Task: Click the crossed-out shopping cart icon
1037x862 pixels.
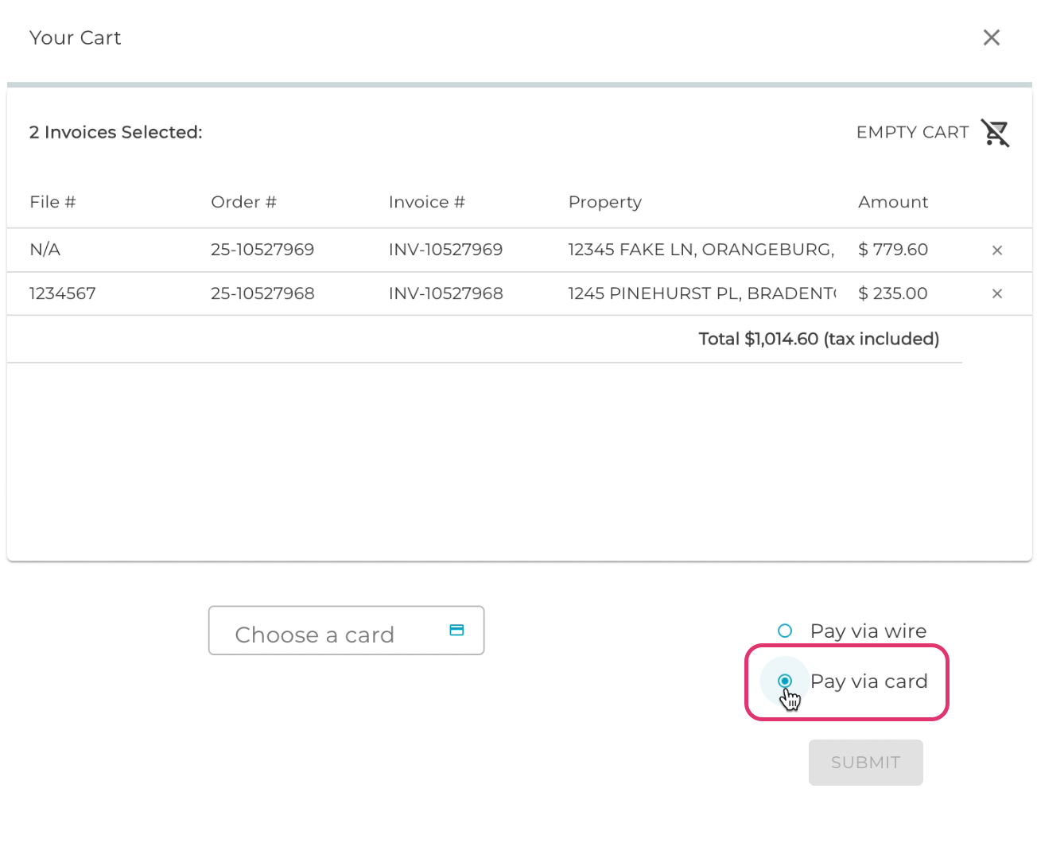Action: tap(995, 133)
